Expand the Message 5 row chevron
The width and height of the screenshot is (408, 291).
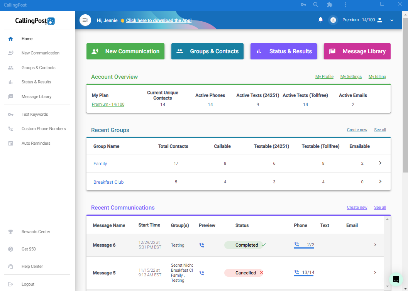tap(375, 273)
